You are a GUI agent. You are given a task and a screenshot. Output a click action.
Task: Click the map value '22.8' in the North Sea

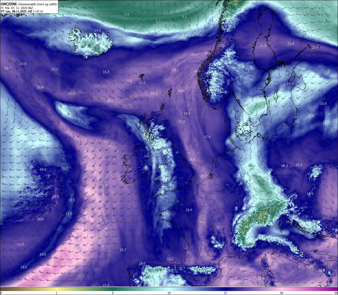pos(182,122)
